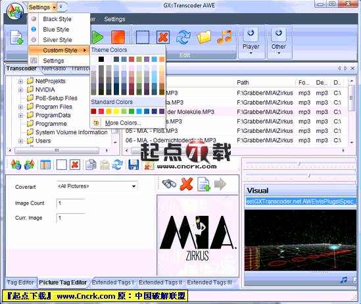Screen dimensions: 361x304
Task: Click the orange music notes icon
Action: click(x=224, y=37)
